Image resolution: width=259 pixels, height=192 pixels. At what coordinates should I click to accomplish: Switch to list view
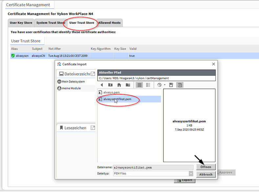[140, 85]
